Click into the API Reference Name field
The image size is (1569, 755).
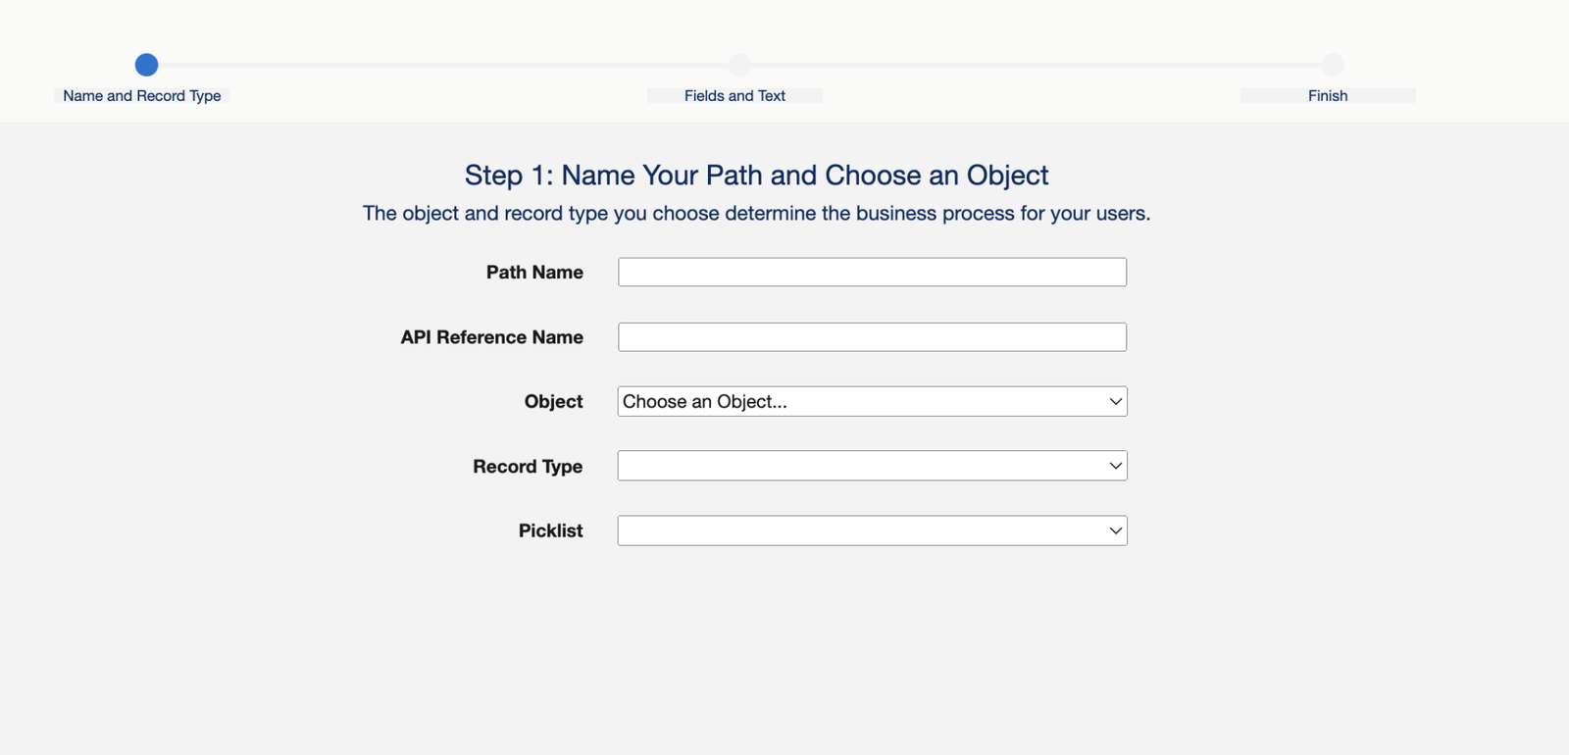872,337
